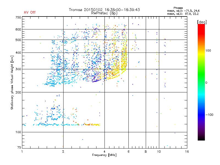Click the y-axis tick label '300'

tap(18, 69)
